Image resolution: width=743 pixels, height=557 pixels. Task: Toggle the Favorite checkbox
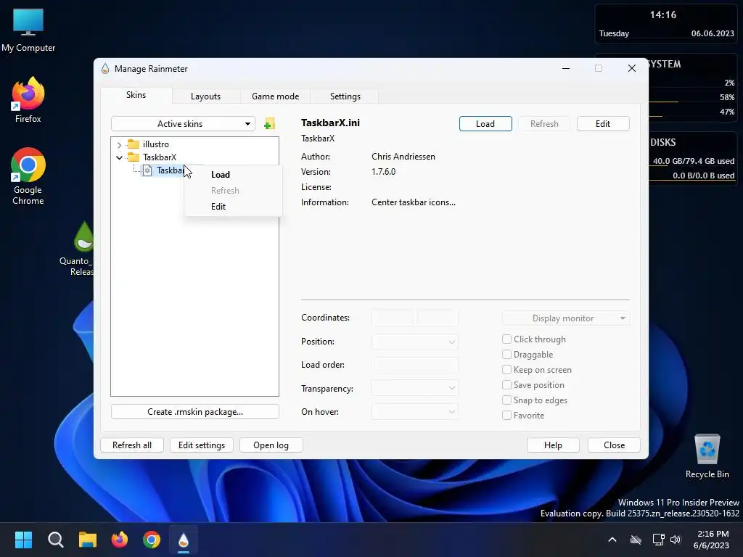(x=506, y=416)
